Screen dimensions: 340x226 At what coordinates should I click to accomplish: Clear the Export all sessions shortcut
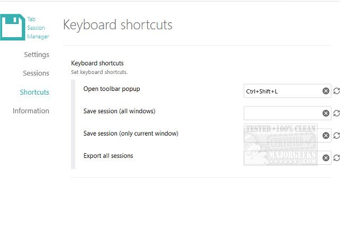326,157
